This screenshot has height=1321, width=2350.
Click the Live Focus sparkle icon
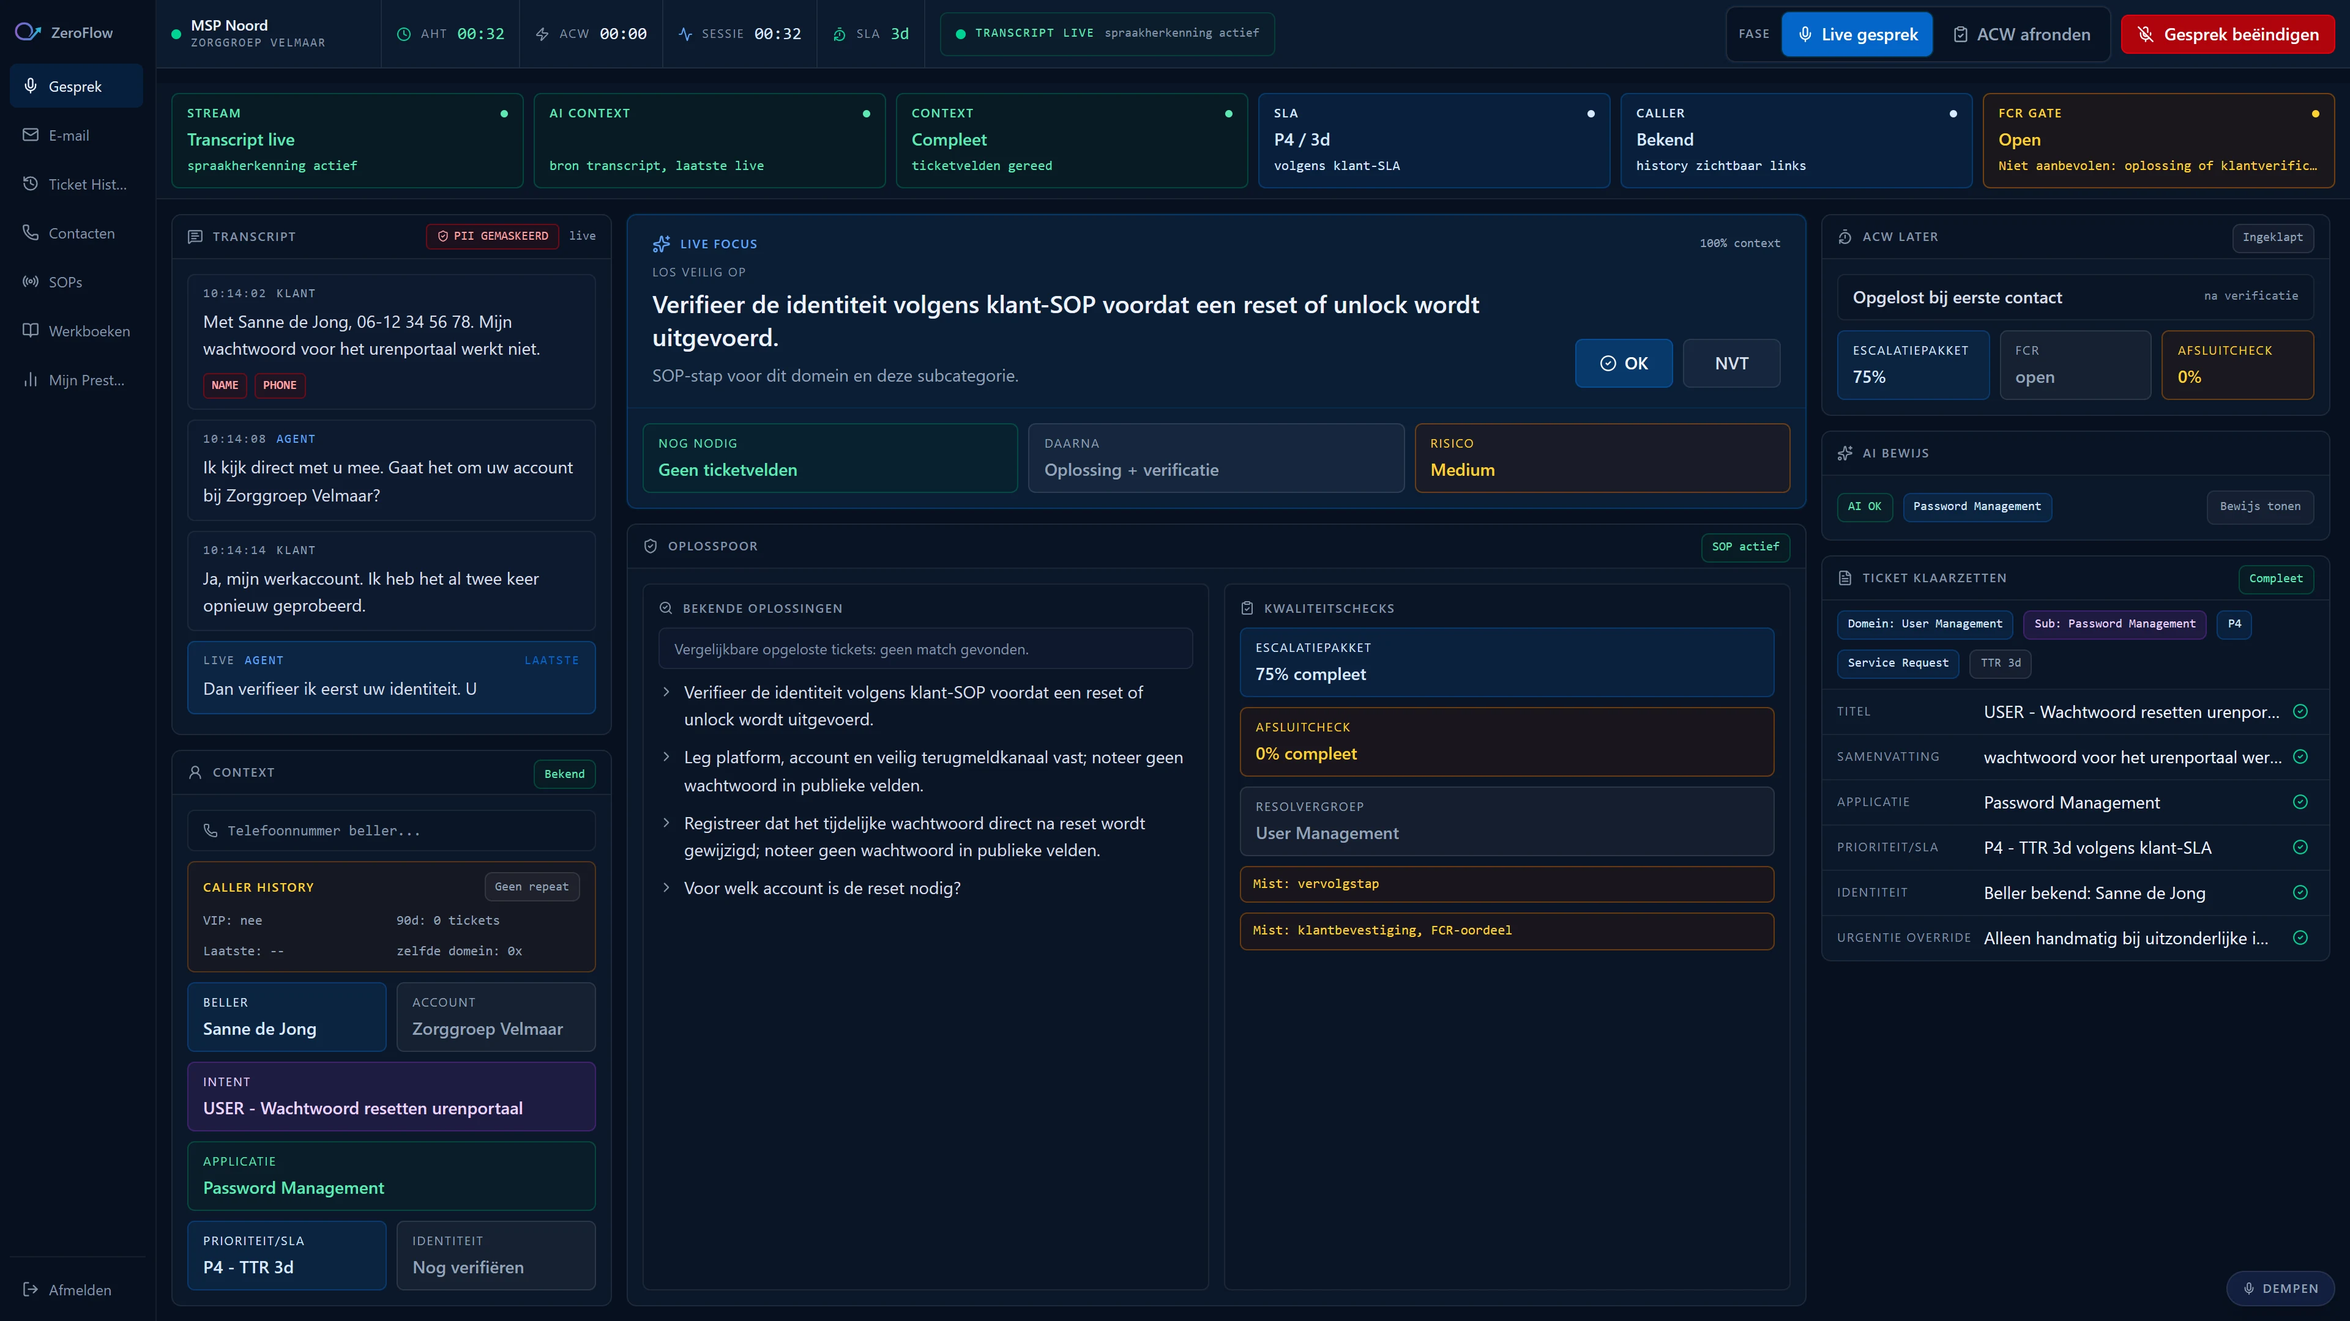pos(662,243)
